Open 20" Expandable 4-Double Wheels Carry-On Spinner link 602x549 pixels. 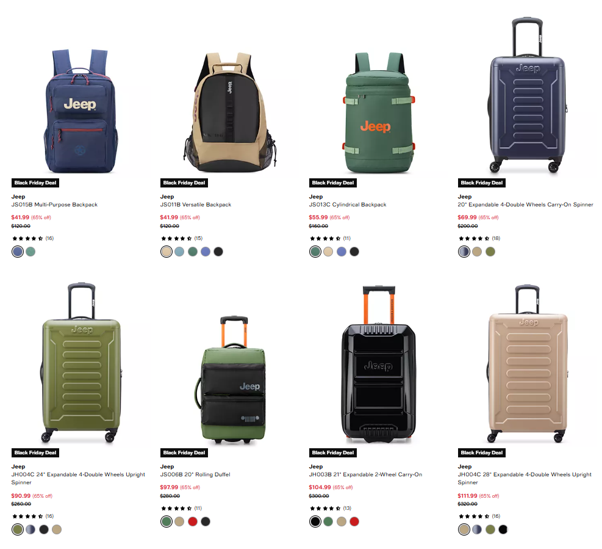(525, 205)
